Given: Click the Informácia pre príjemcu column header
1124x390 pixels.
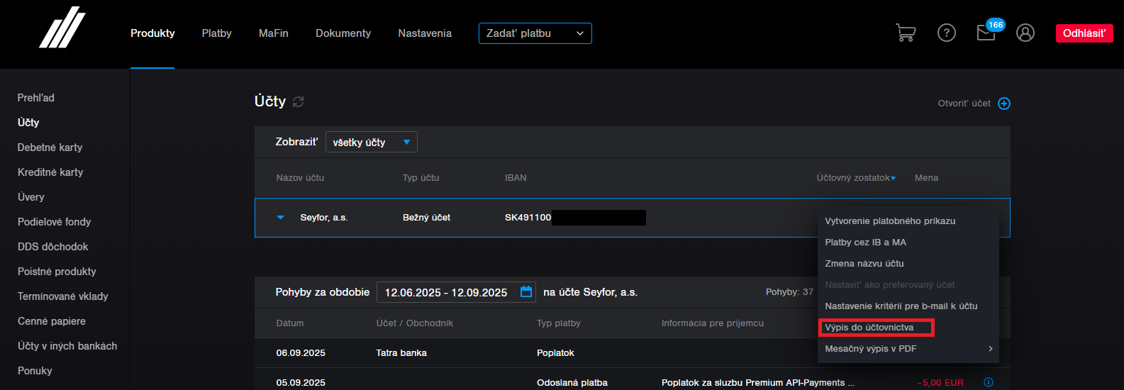Looking at the screenshot, I should pyautogui.click(x=713, y=323).
